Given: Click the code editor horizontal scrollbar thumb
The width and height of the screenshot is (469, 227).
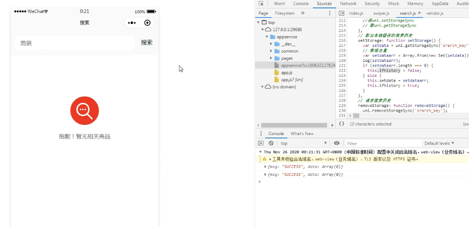Looking at the screenshot, I should tap(356, 115).
